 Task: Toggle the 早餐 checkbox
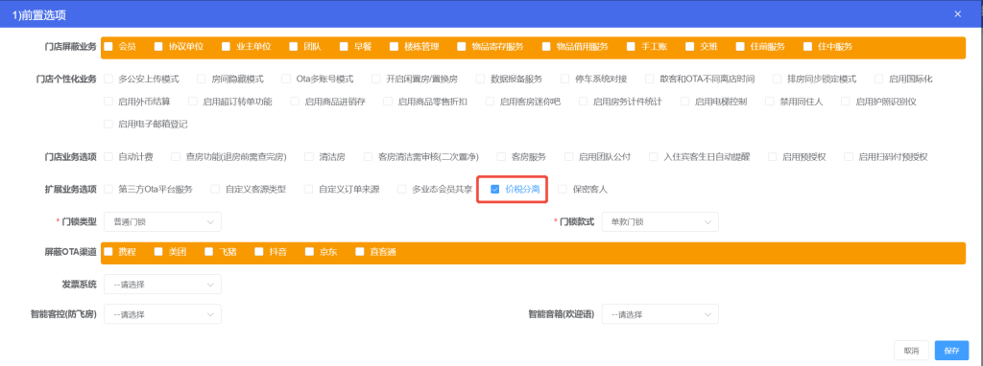[345, 46]
